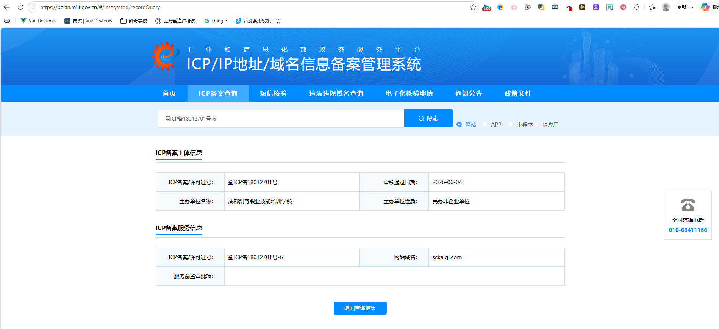Open the 安装 | Vue Devtools bookmark
The width and height of the screenshot is (719, 329).
point(88,21)
